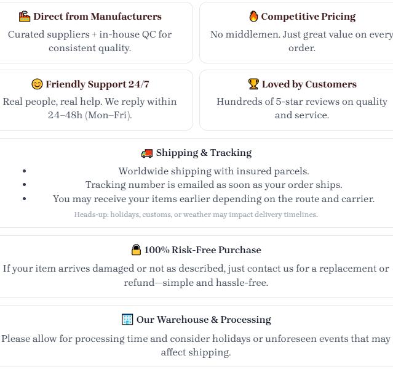Image resolution: width=393 pixels, height=369 pixels.
Task: Click the building icon beside Our Warehouse
Action: (127, 320)
